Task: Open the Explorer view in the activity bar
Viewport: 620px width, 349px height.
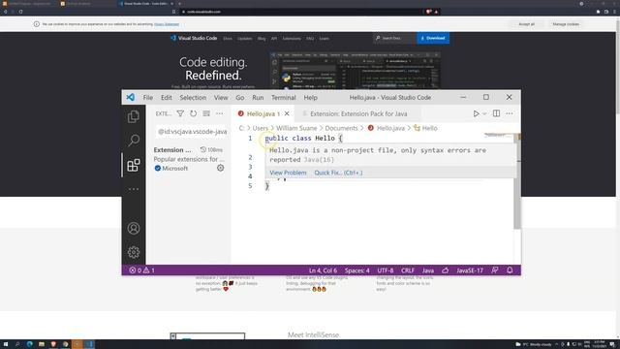Action: (134, 116)
